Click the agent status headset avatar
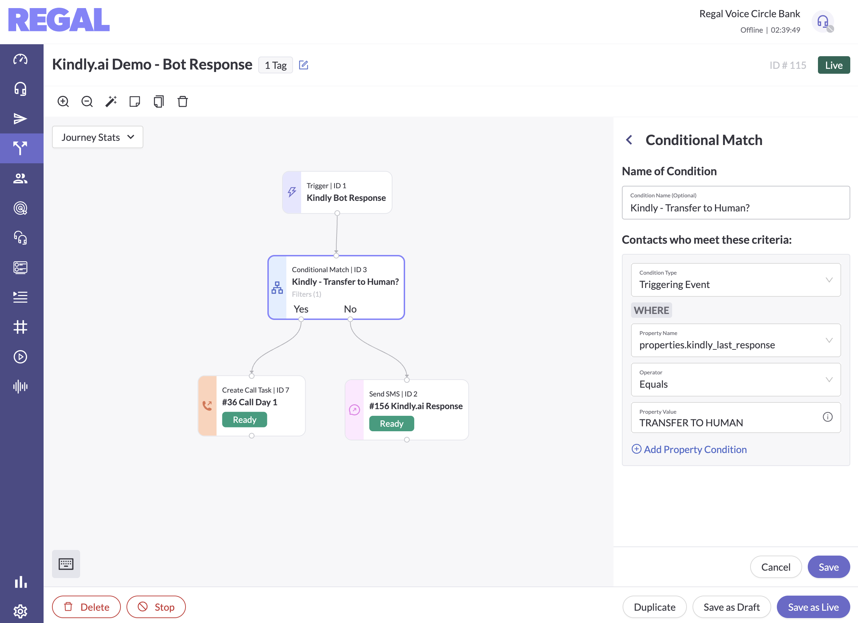Screen dimensions: 858x623 tap(823, 22)
